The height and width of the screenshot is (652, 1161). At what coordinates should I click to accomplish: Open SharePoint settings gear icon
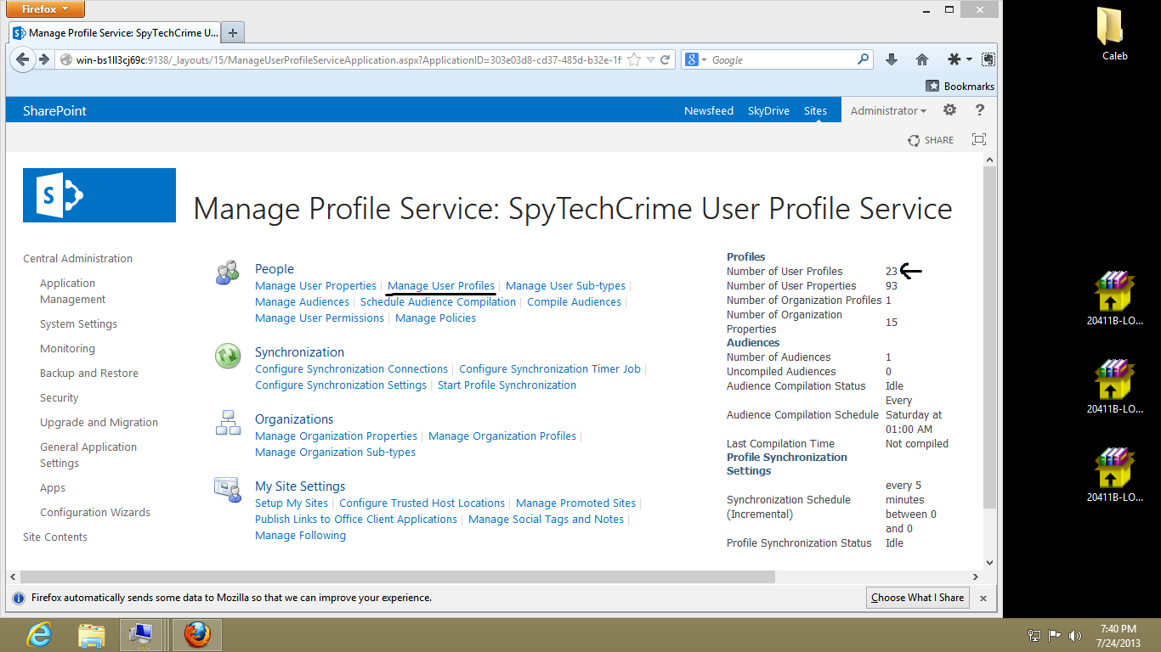click(950, 110)
